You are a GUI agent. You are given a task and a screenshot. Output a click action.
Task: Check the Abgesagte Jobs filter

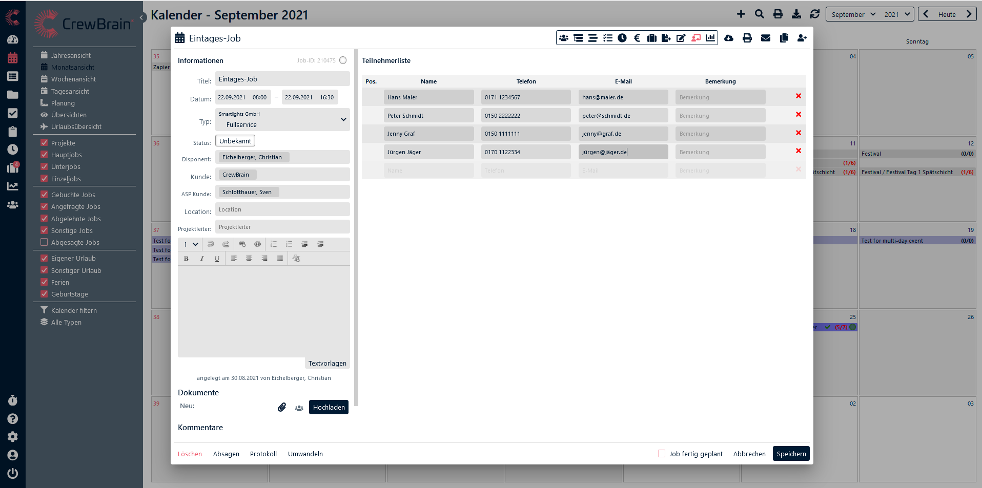point(44,242)
